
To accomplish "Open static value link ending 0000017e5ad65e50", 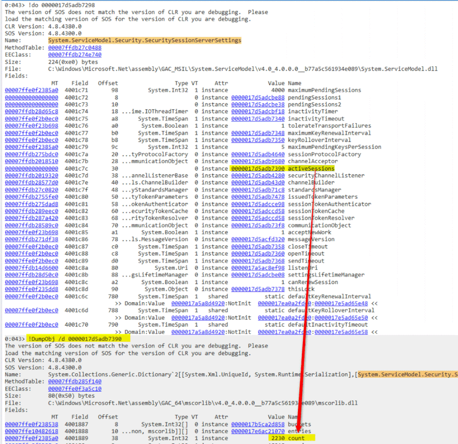I will (341, 318).
